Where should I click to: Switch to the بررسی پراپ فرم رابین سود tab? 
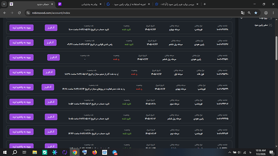177,4
